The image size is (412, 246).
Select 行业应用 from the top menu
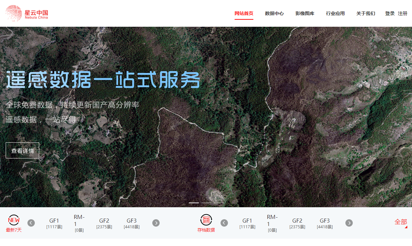(335, 14)
